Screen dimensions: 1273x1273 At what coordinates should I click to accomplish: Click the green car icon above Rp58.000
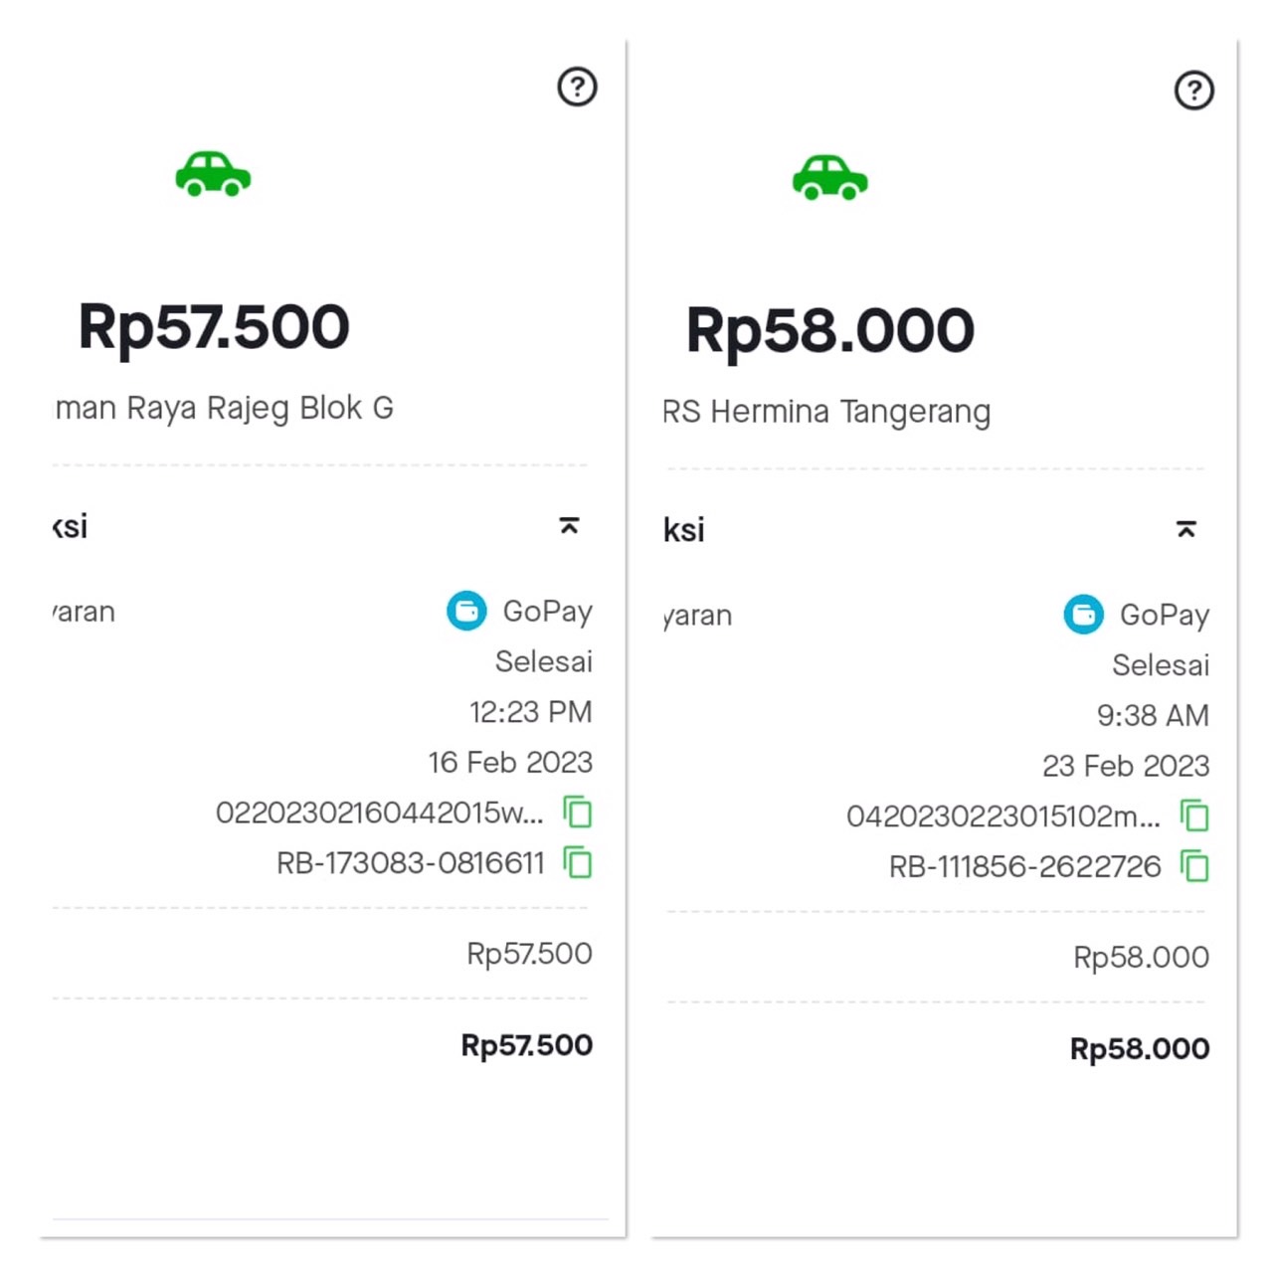pos(829,178)
